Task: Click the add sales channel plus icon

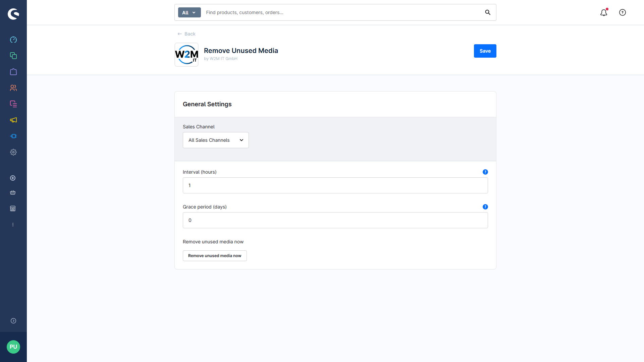Action: coord(13,178)
